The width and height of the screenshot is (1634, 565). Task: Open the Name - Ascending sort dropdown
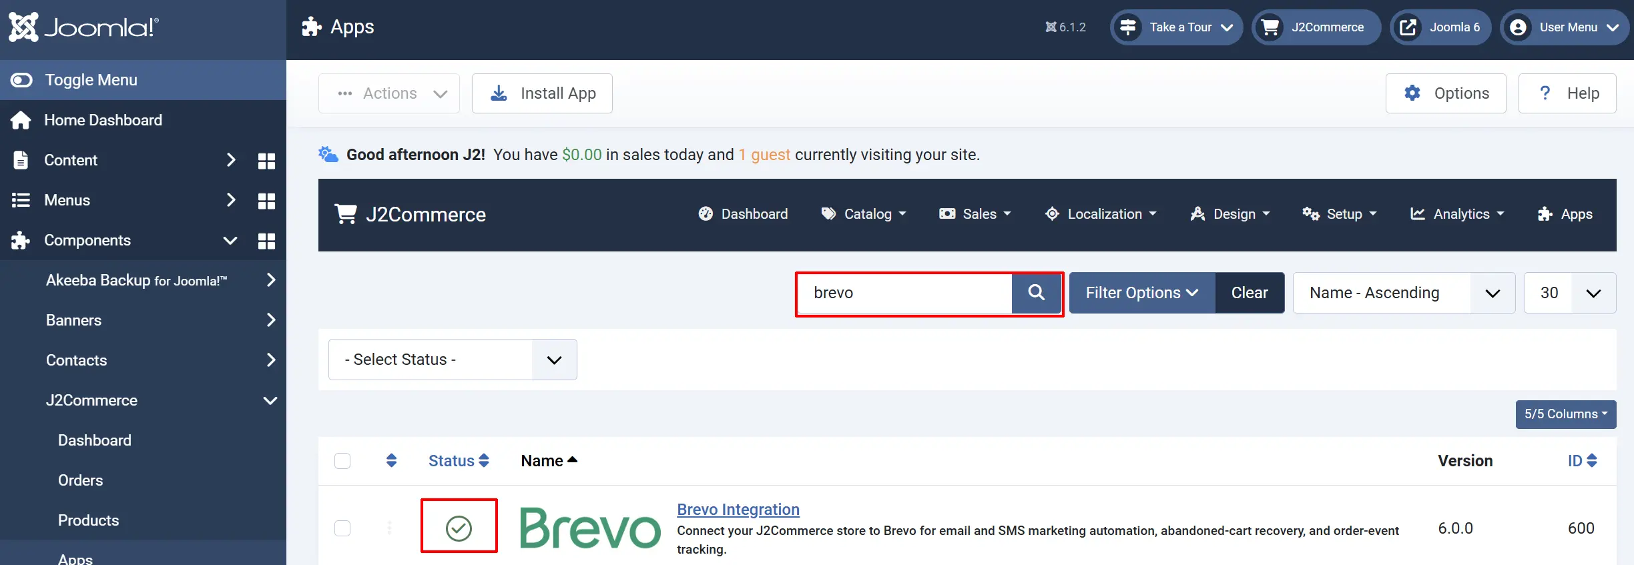[x=1404, y=293]
